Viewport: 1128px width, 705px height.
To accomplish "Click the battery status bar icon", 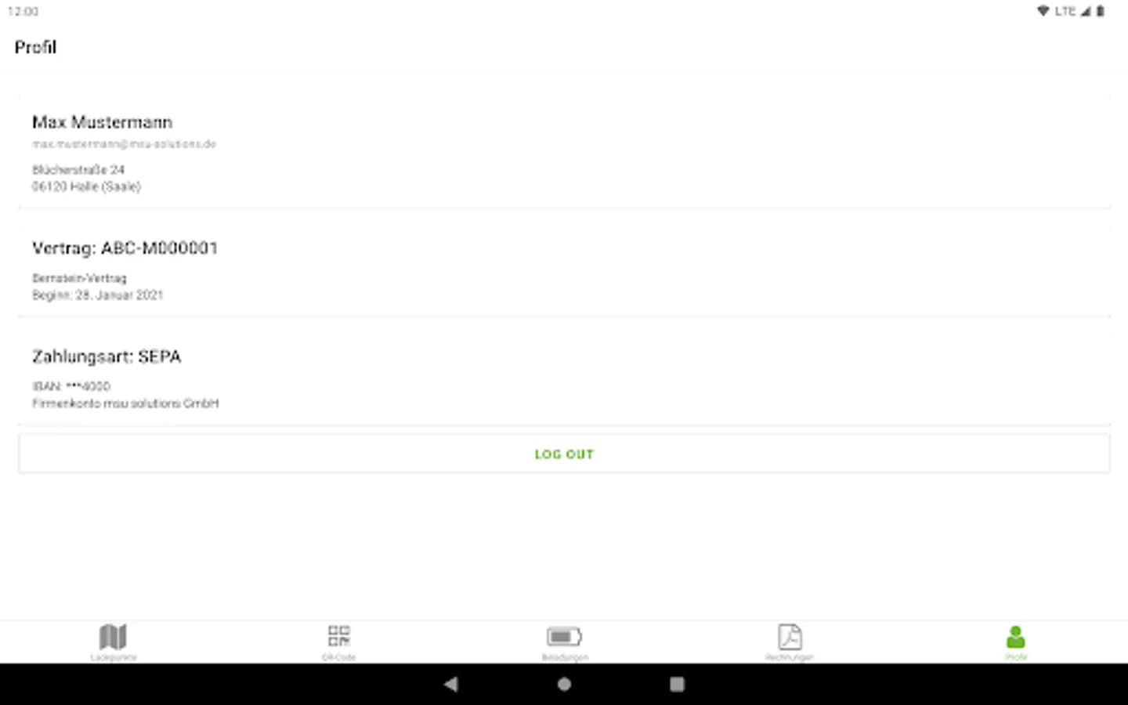I will (x=1101, y=11).
